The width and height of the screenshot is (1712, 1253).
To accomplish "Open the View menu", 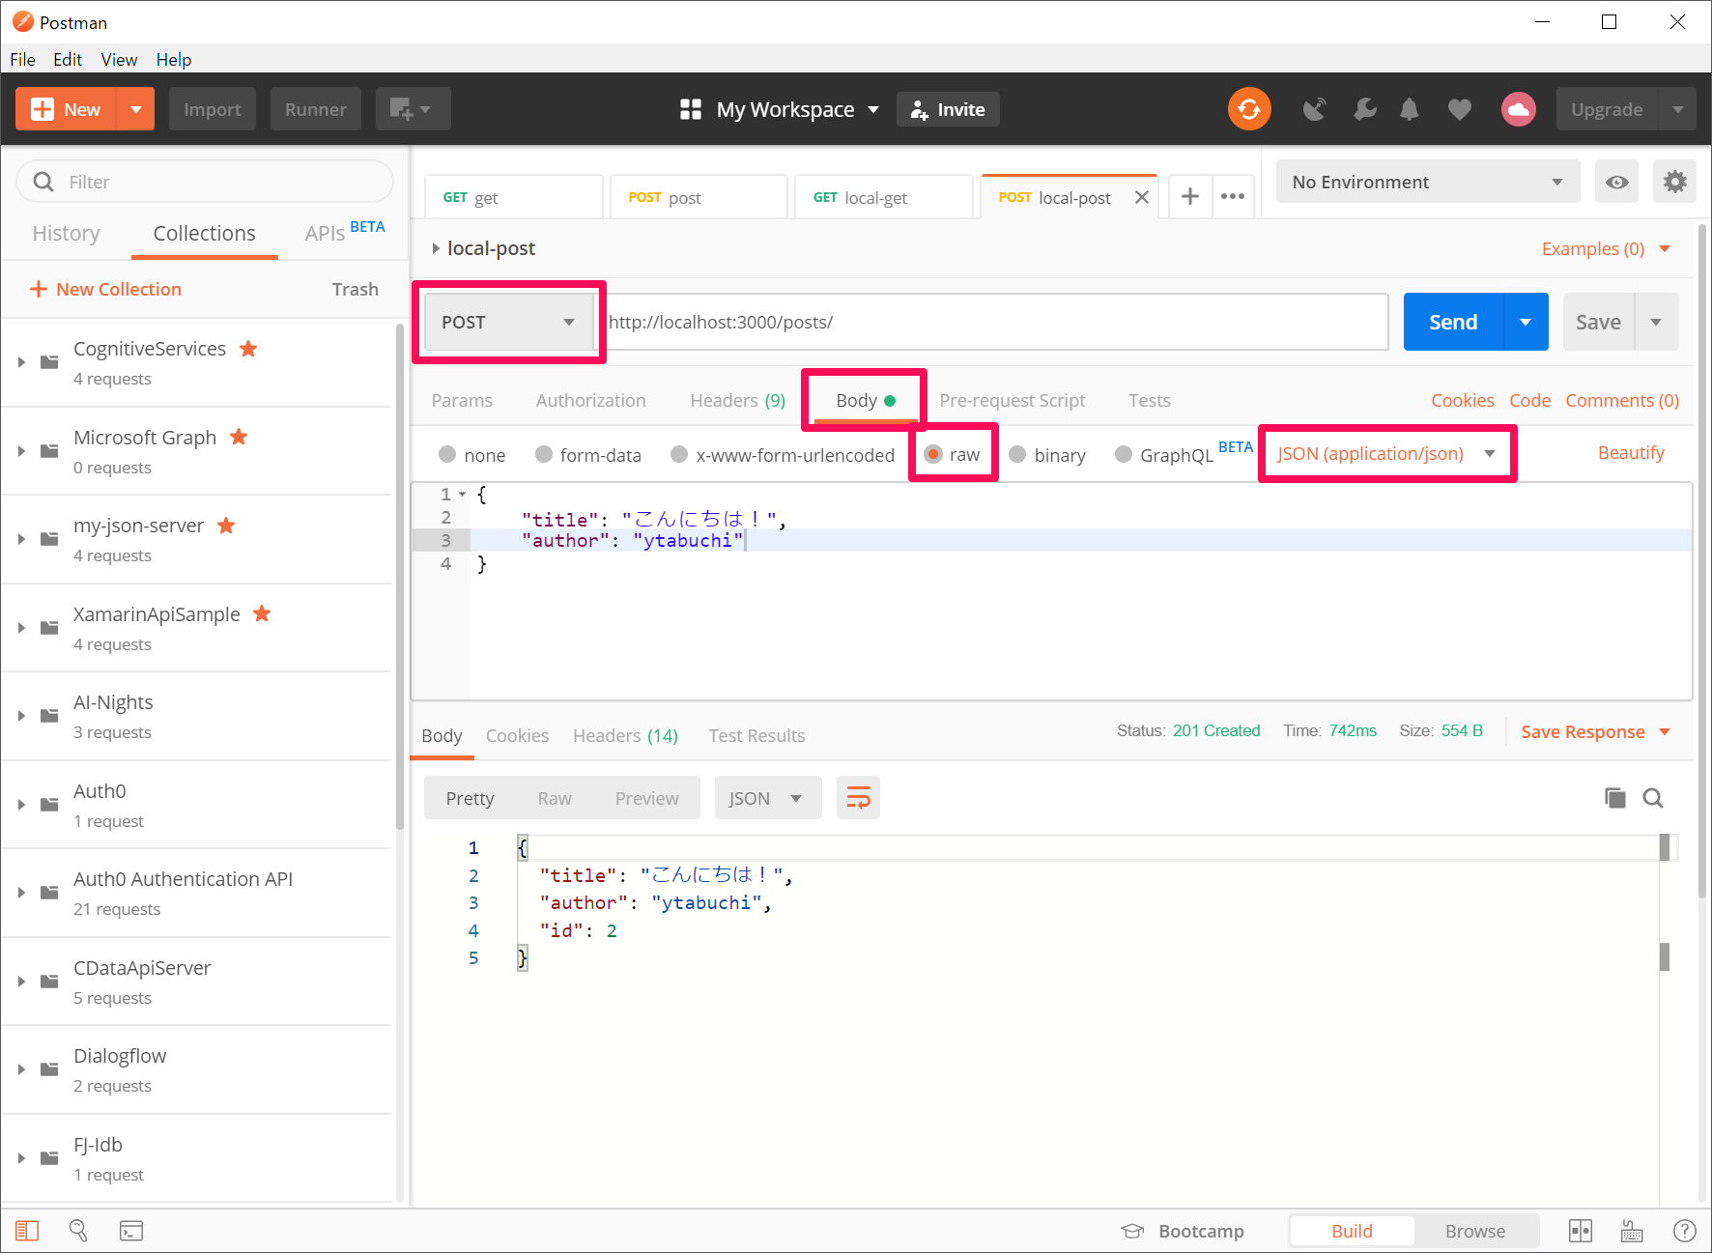I will 119,59.
